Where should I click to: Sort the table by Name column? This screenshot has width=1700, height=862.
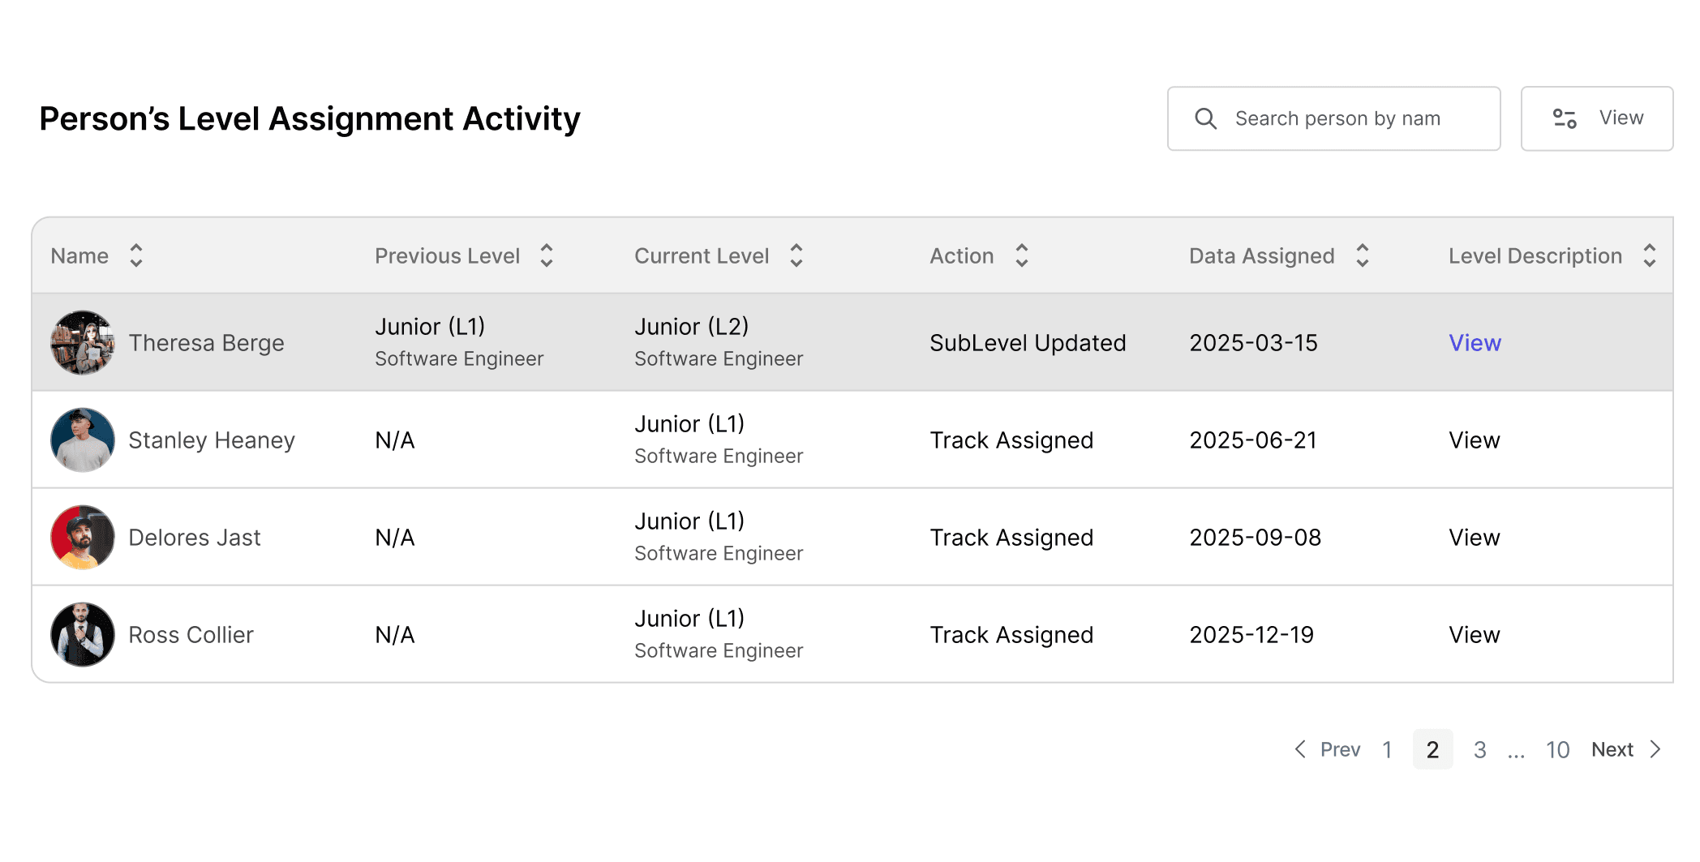(136, 255)
